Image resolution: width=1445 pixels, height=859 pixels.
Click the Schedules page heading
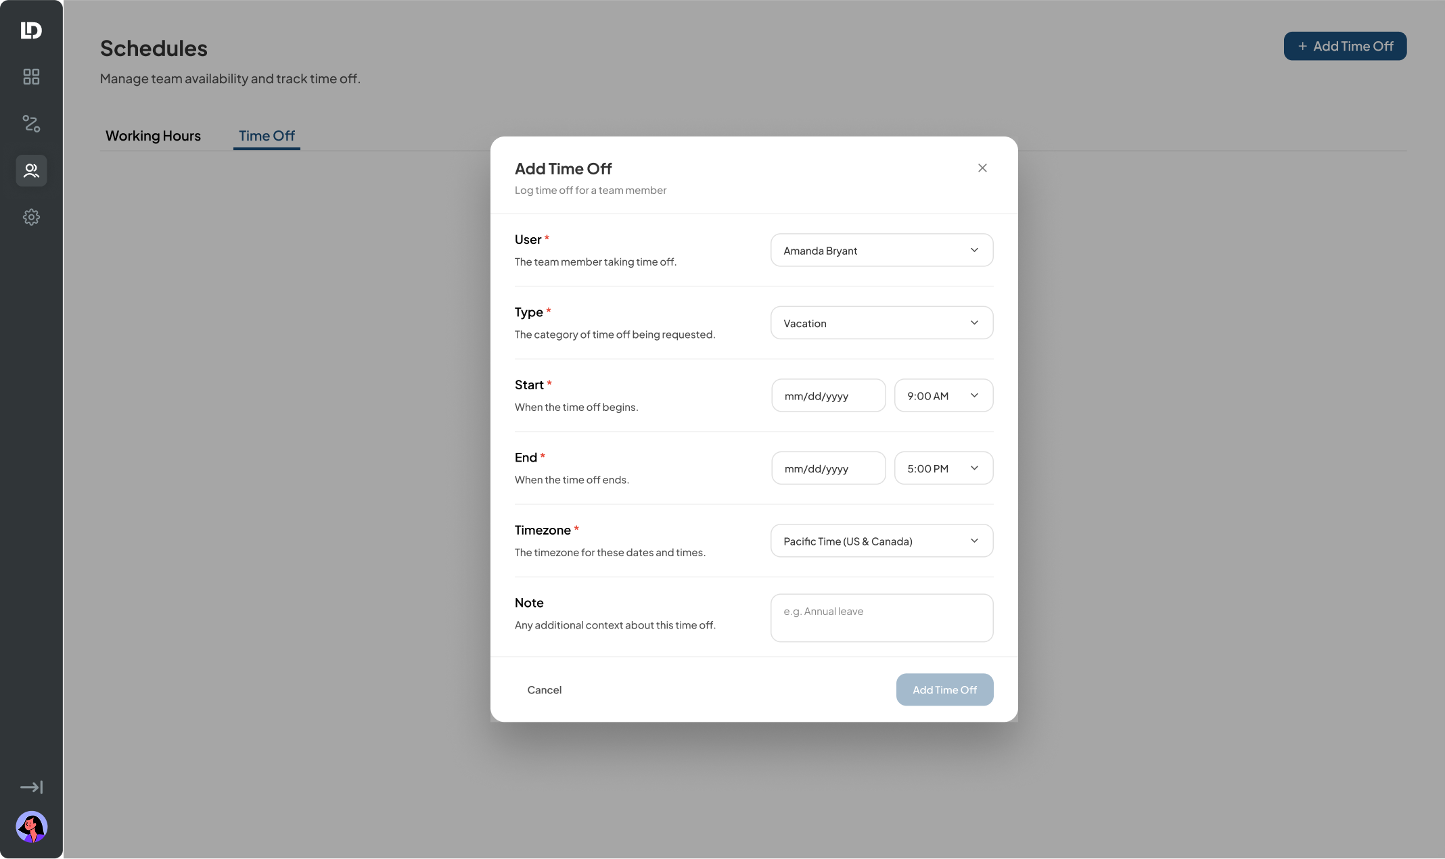154,49
